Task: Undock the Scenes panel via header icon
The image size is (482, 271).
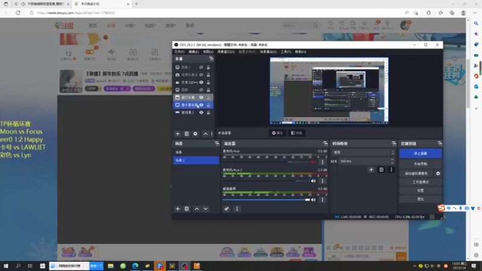Action: pos(217,143)
